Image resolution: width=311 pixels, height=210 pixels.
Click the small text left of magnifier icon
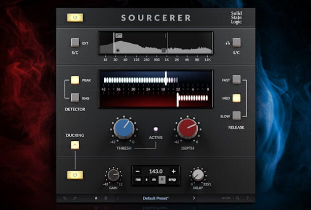tap(226, 198)
